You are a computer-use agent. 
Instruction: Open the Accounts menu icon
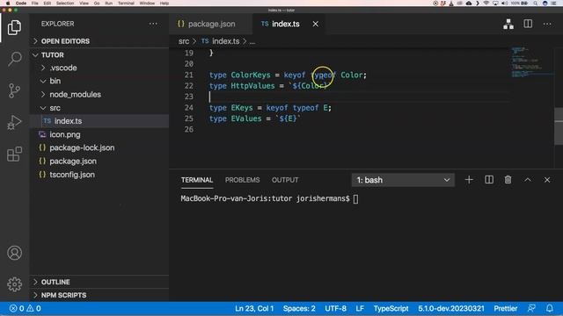(x=14, y=253)
